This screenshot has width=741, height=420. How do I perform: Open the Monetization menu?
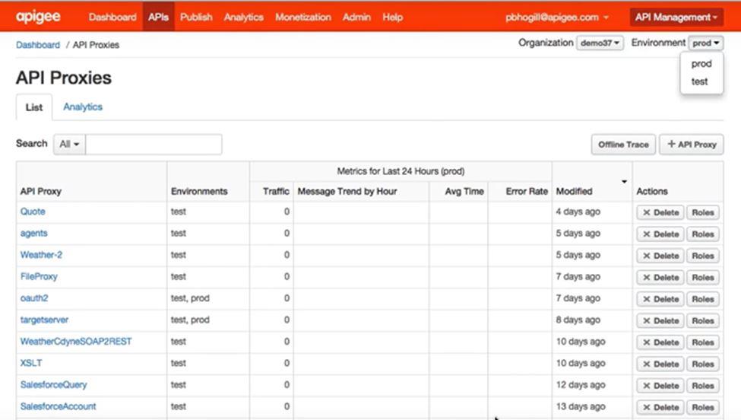click(x=303, y=17)
